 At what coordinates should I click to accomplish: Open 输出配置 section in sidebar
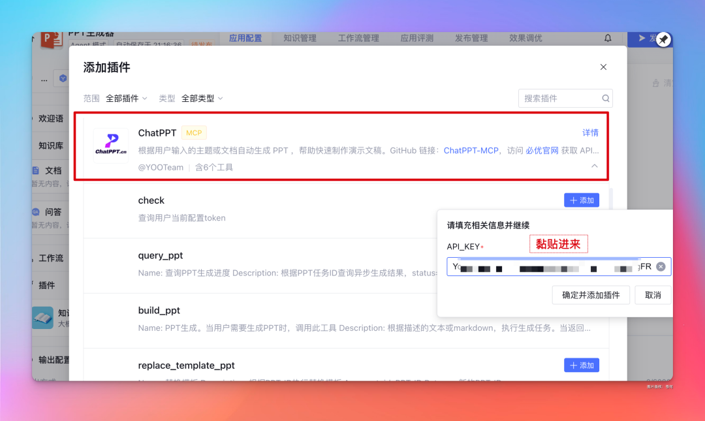click(x=54, y=360)
